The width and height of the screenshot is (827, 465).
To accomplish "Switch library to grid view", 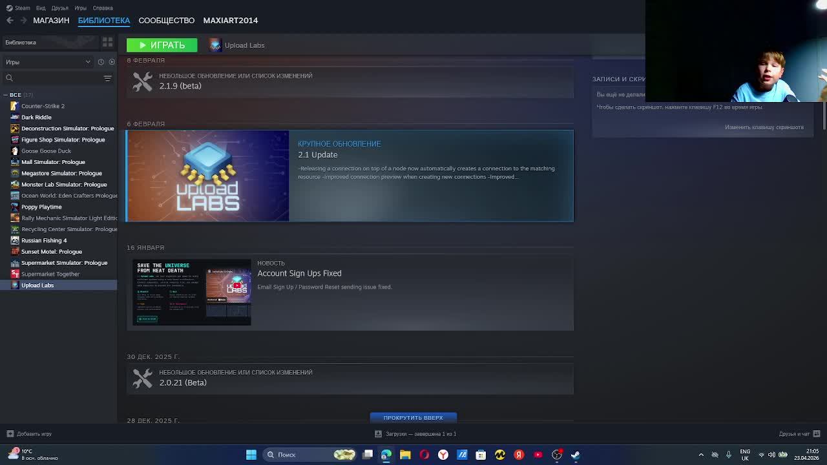I will [107, 42].
